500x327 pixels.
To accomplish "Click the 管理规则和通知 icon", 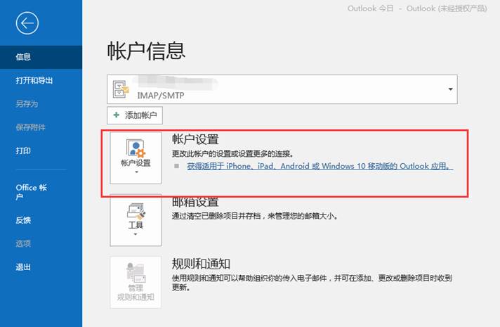I will click(x=136, y=273).
